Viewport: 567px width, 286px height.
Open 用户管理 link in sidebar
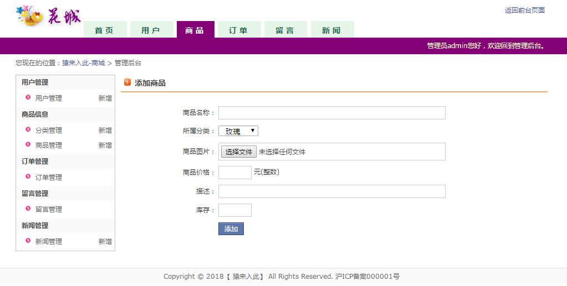(x=48, y=98)
